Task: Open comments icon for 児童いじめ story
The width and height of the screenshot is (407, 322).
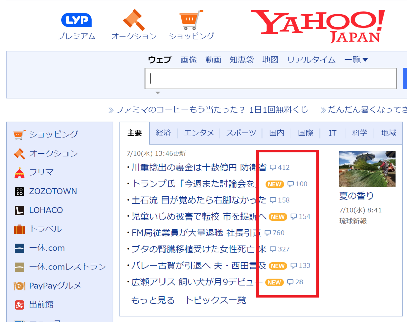Action: (294, 216)
